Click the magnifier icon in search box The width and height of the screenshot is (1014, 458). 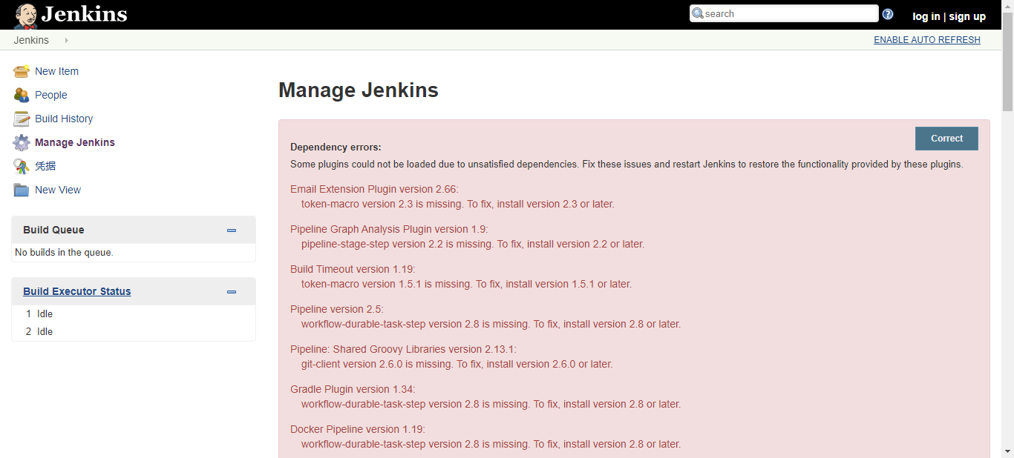pos(698,13)
